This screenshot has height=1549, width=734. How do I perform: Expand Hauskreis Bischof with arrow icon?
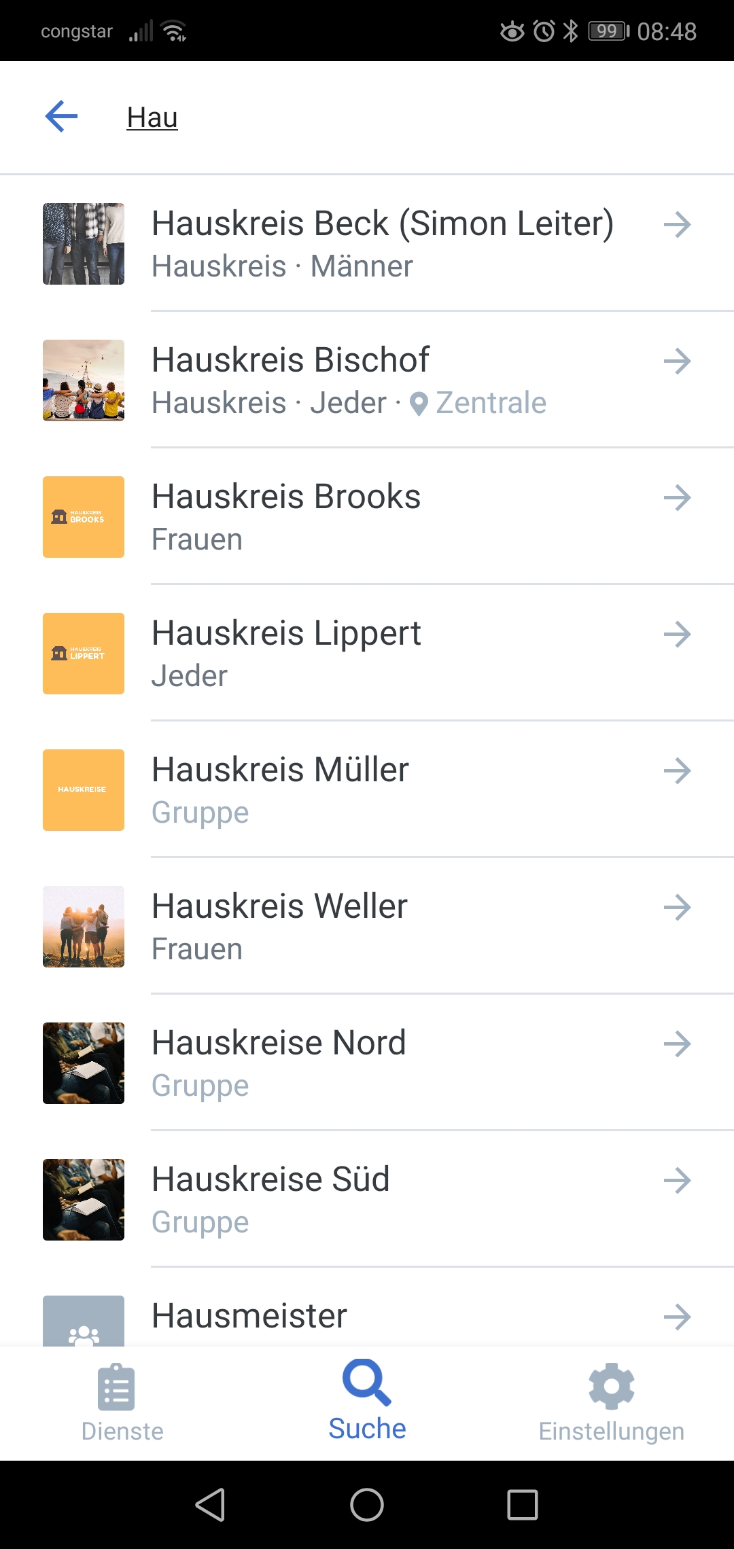tap(677, 361)
